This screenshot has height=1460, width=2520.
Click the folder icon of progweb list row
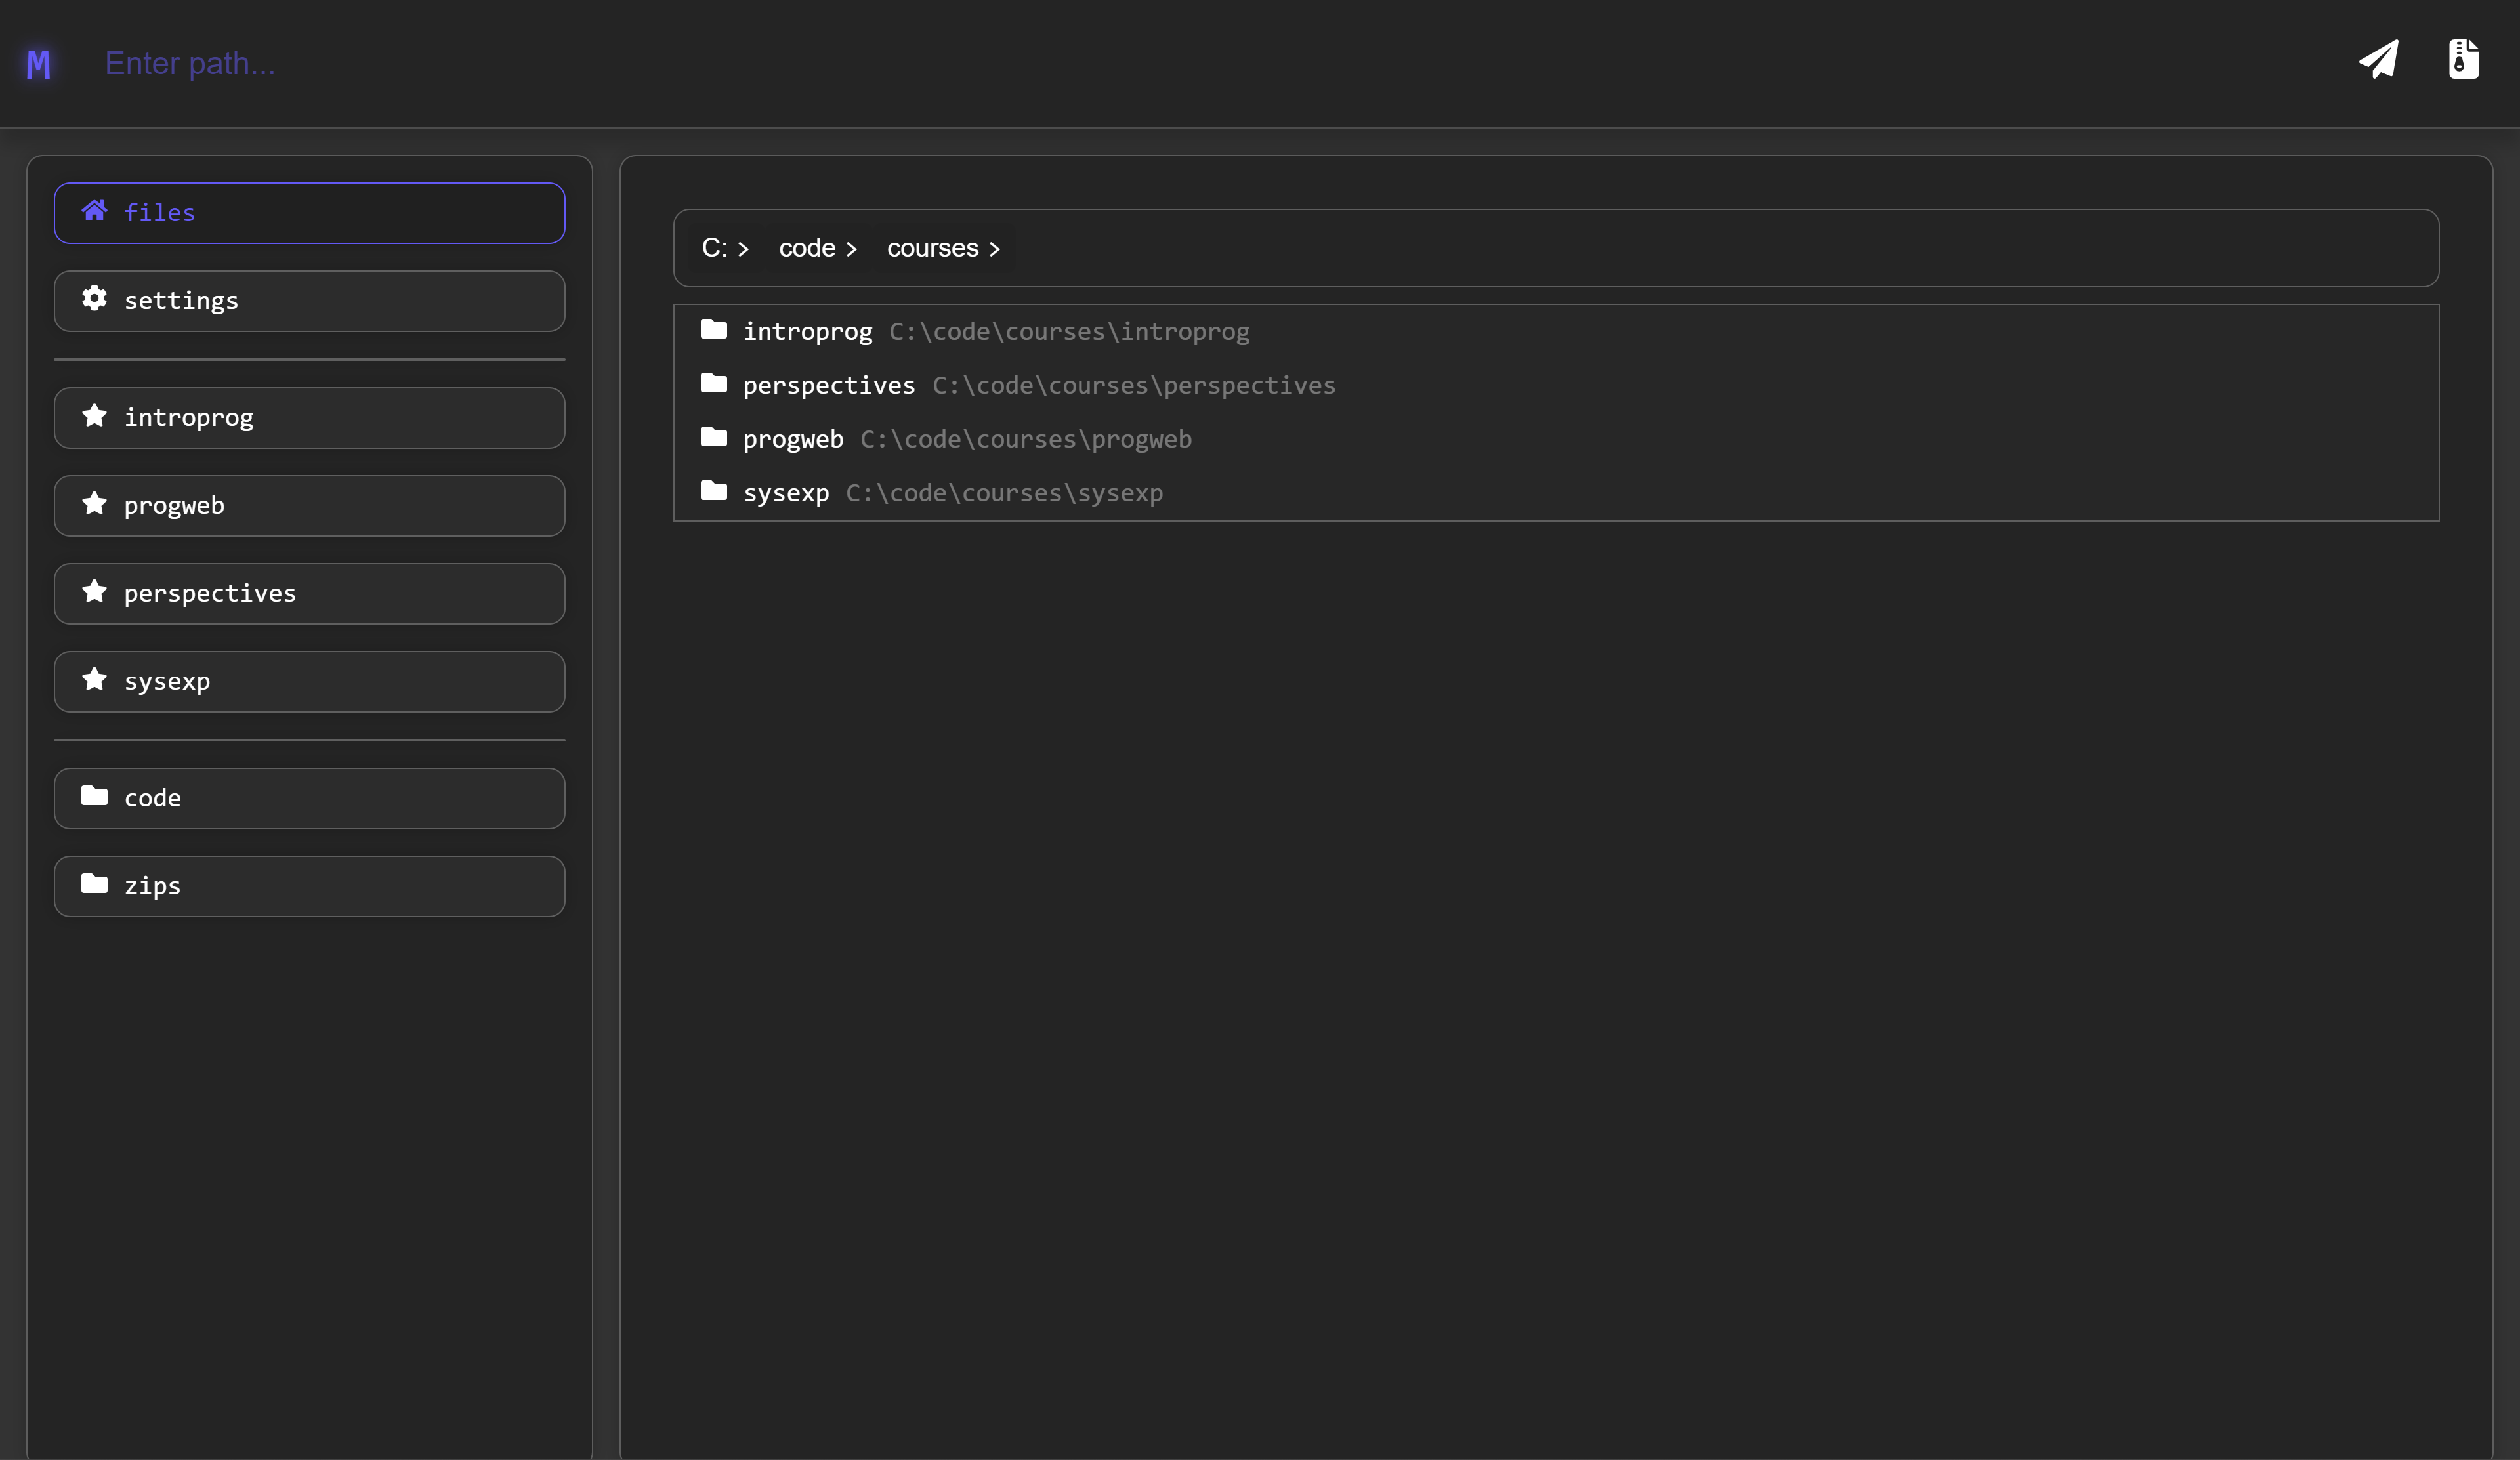(714, 437)
